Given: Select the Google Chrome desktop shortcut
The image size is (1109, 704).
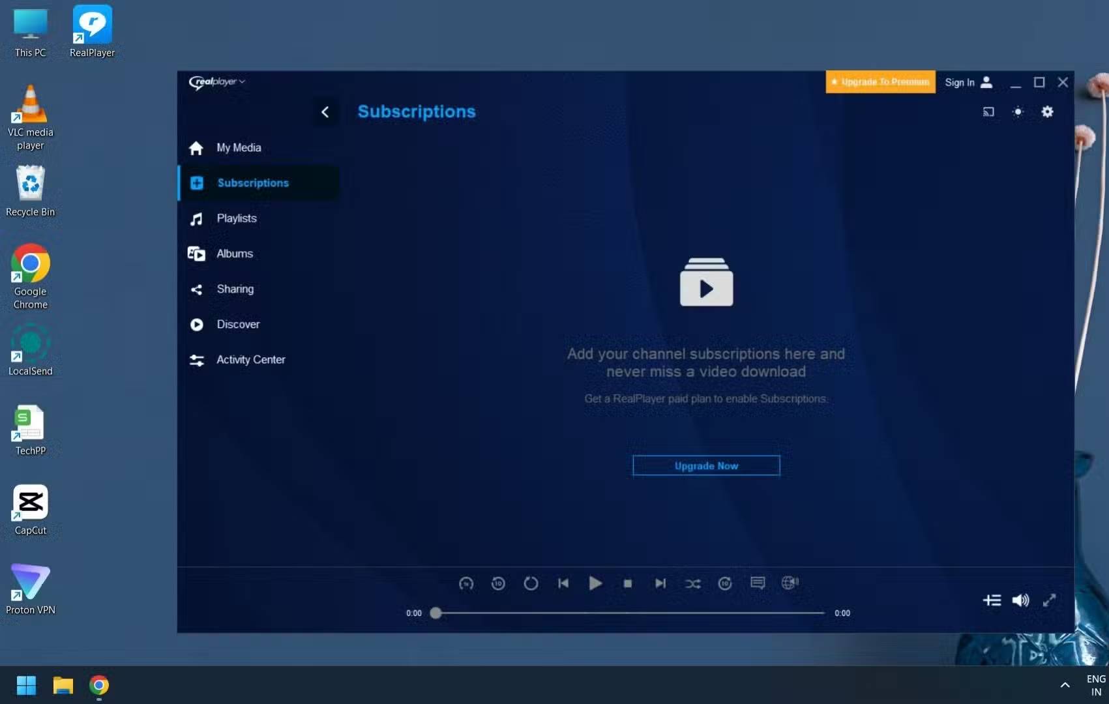Looking at the screenshot, I should 31,276.
